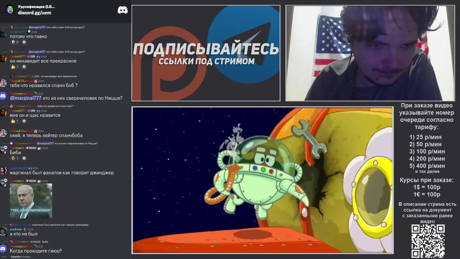Click the message text 'потому что гавно'
The height and width of the screenshot is (259, 460).
28,36
